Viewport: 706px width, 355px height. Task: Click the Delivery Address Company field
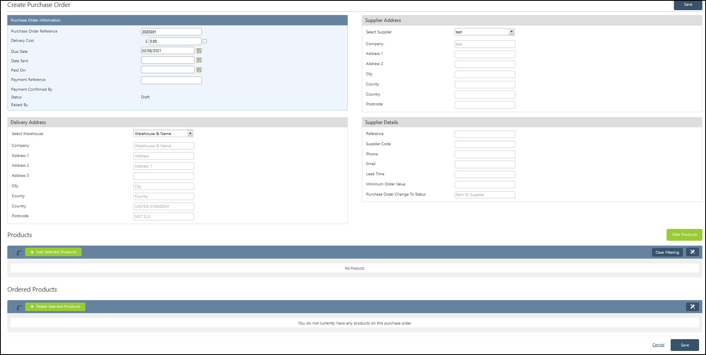click(164, 146)
